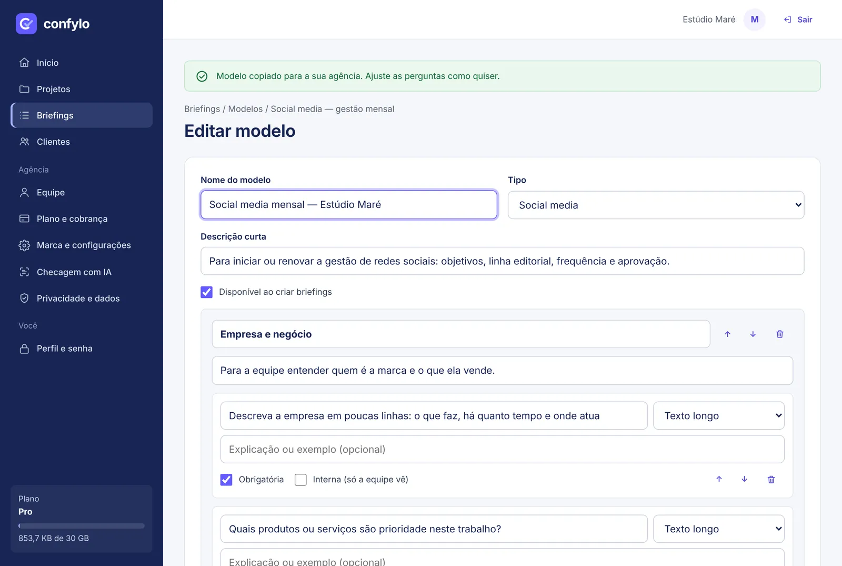Check Interna (só a equipe vê)
842x566 pixels.
click(300, 480)
